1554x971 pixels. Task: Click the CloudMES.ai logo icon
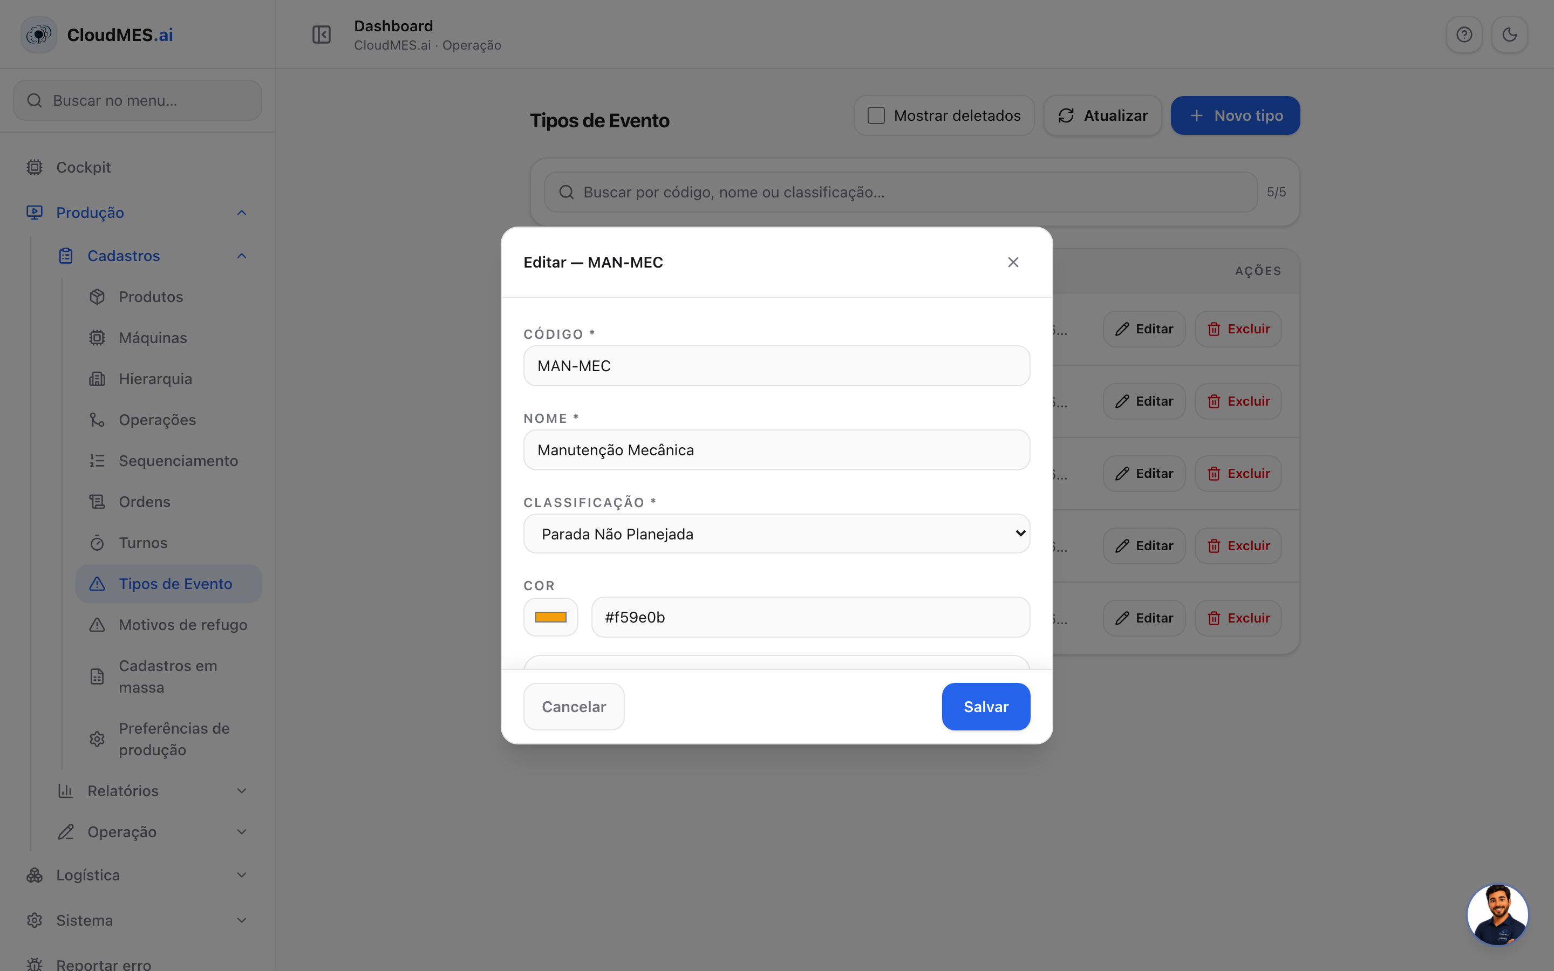38,35
